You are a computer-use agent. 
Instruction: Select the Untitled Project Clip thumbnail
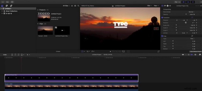[x=62, y=31]
